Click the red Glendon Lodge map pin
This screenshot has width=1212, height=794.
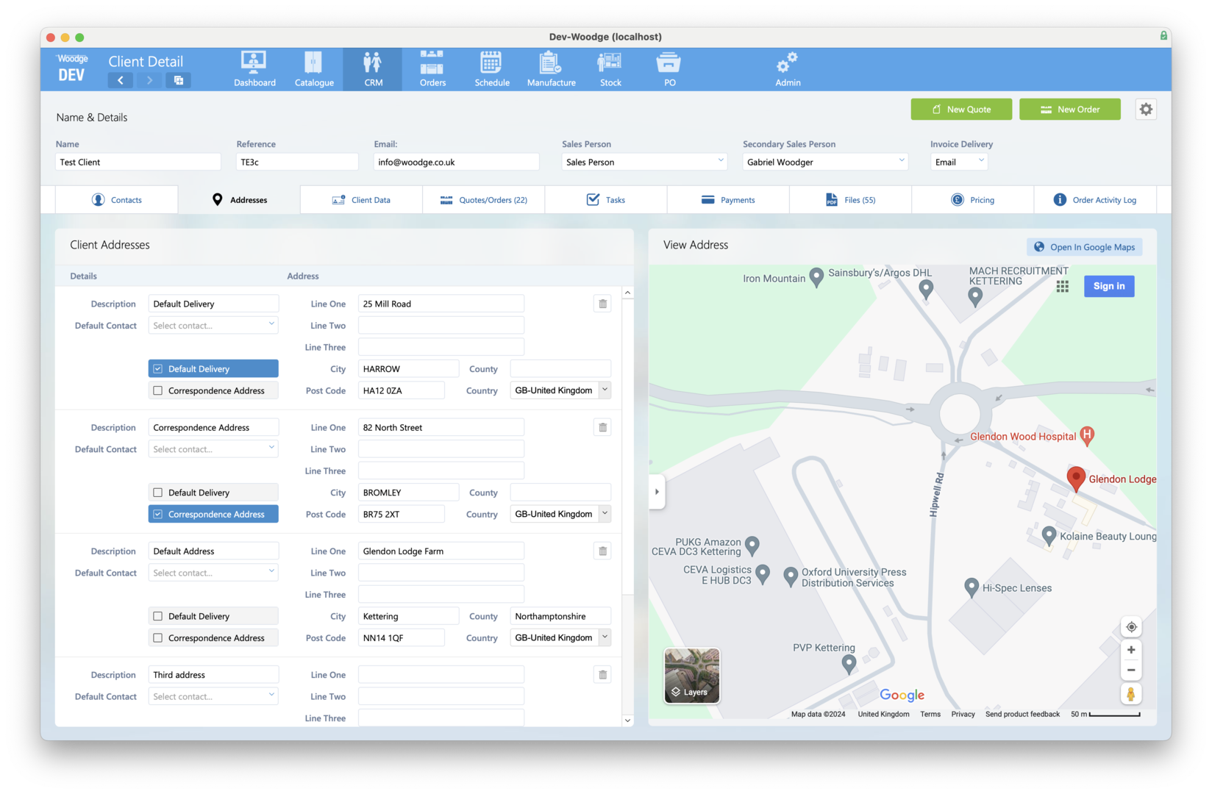click(x=1076, y=479)
